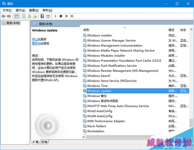The image size is (194, 150).
Task: Select Windows Push Notifications Service row
Action: pos(136,65)
